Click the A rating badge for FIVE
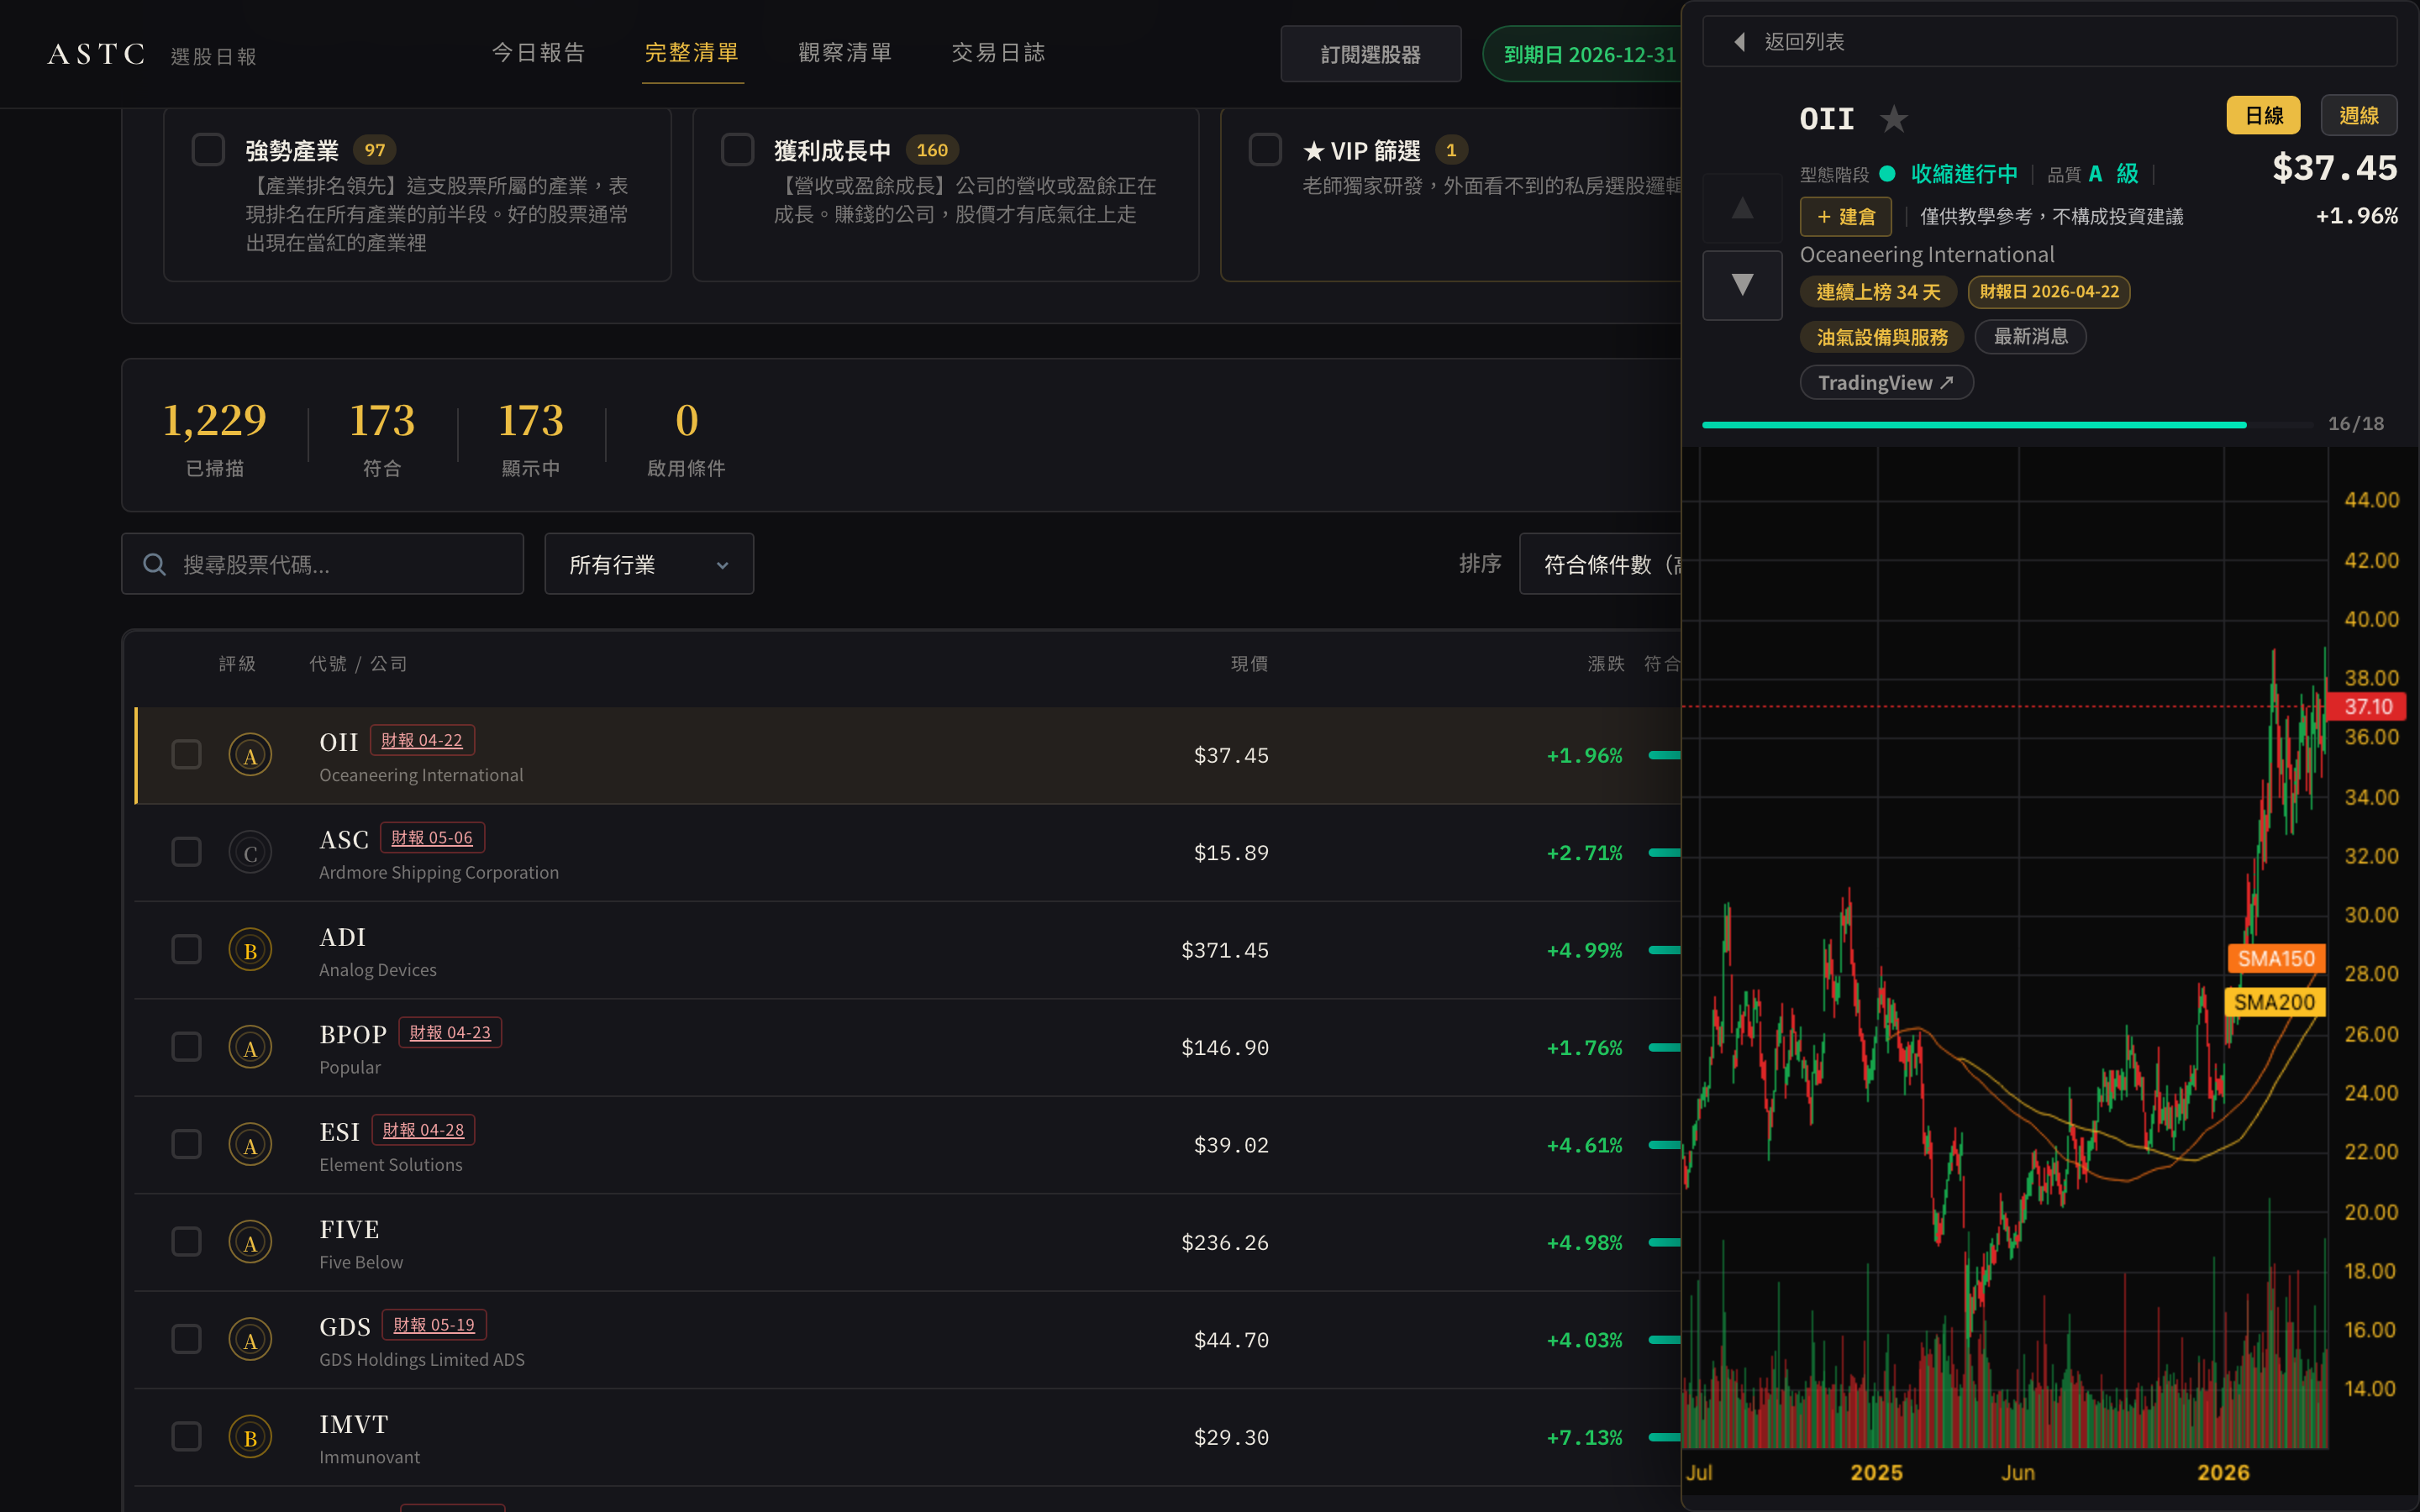Image resolution: width=2420 pixels, height=1512 pixels. click(x=250, y=1242)
